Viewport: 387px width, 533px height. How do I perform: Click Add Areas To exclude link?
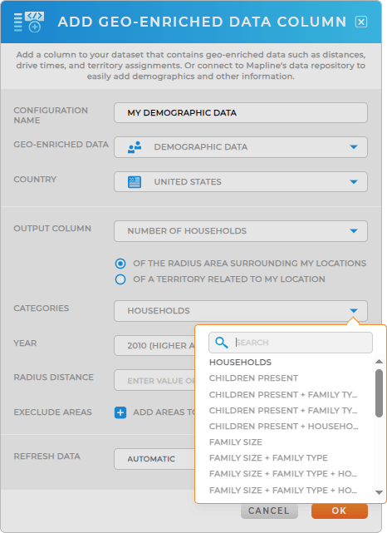click(164, 412)
